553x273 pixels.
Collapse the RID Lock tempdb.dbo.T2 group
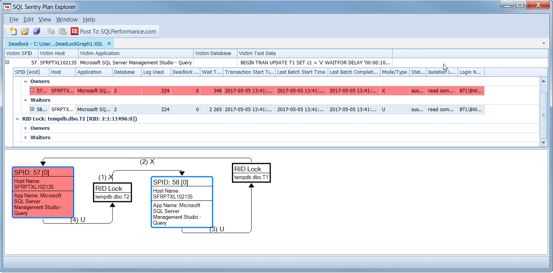18,119
